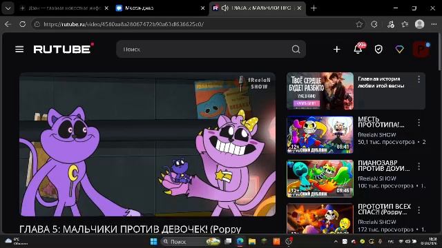Click the search magnifier icon in RUTUBE
Image resolution: width=442 pixels, height=248 pixels.
296,49
